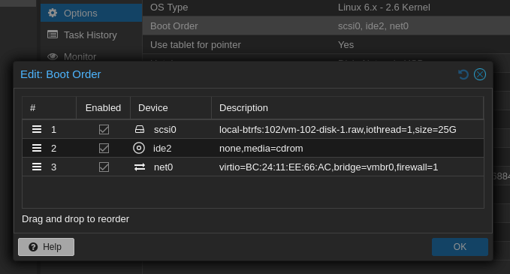This screenshot has width=510, height=274.
Task: Close the Edit: Boot Order dialog
Action: (480, 74)
